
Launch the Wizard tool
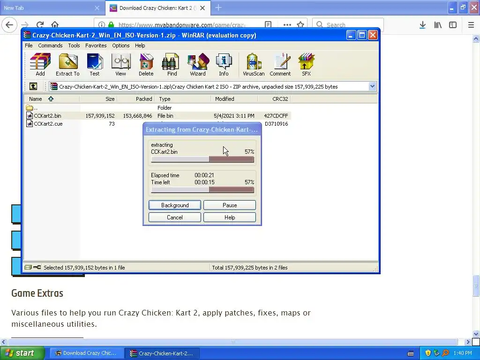(198, 65)
